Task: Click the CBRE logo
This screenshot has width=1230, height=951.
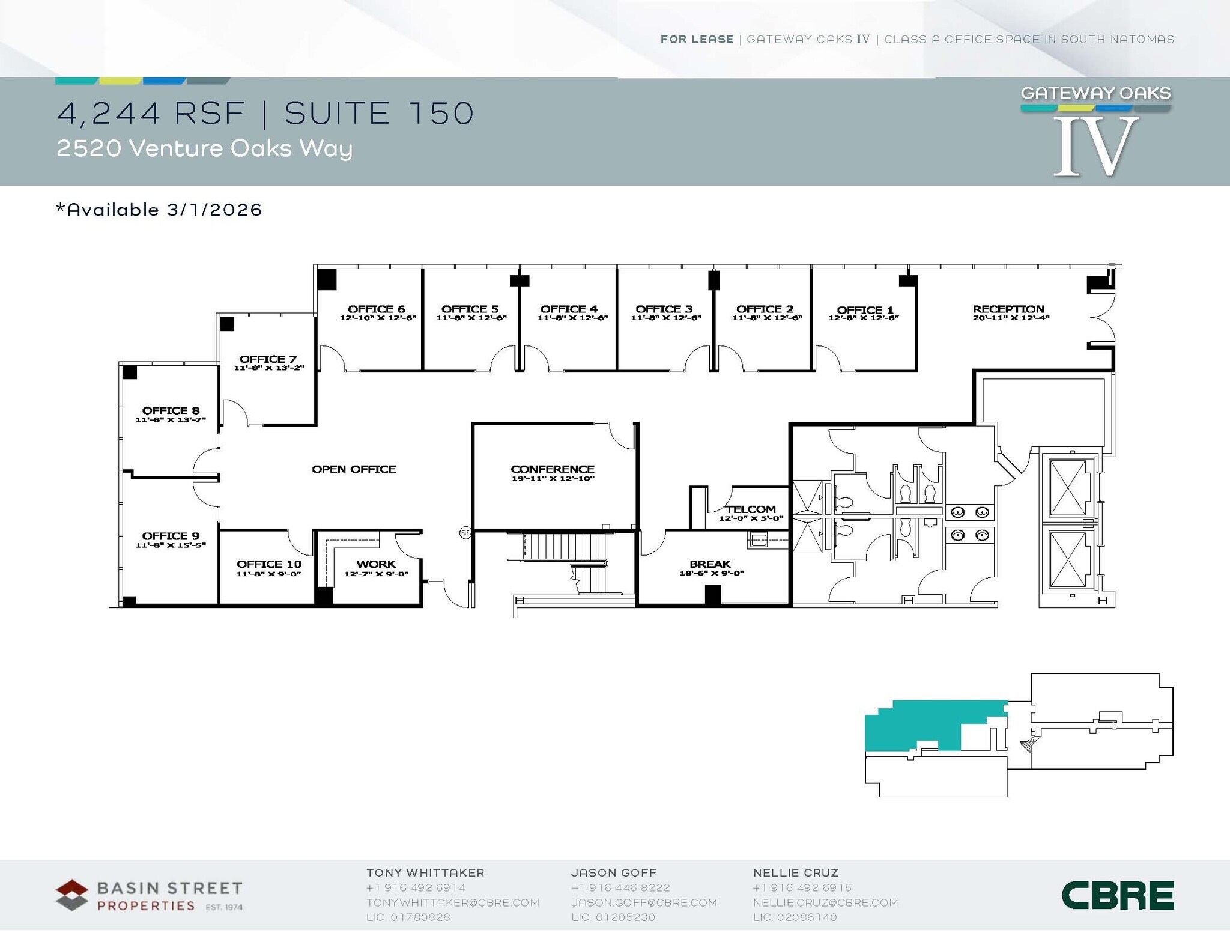Action: (x=1117, y=895)
